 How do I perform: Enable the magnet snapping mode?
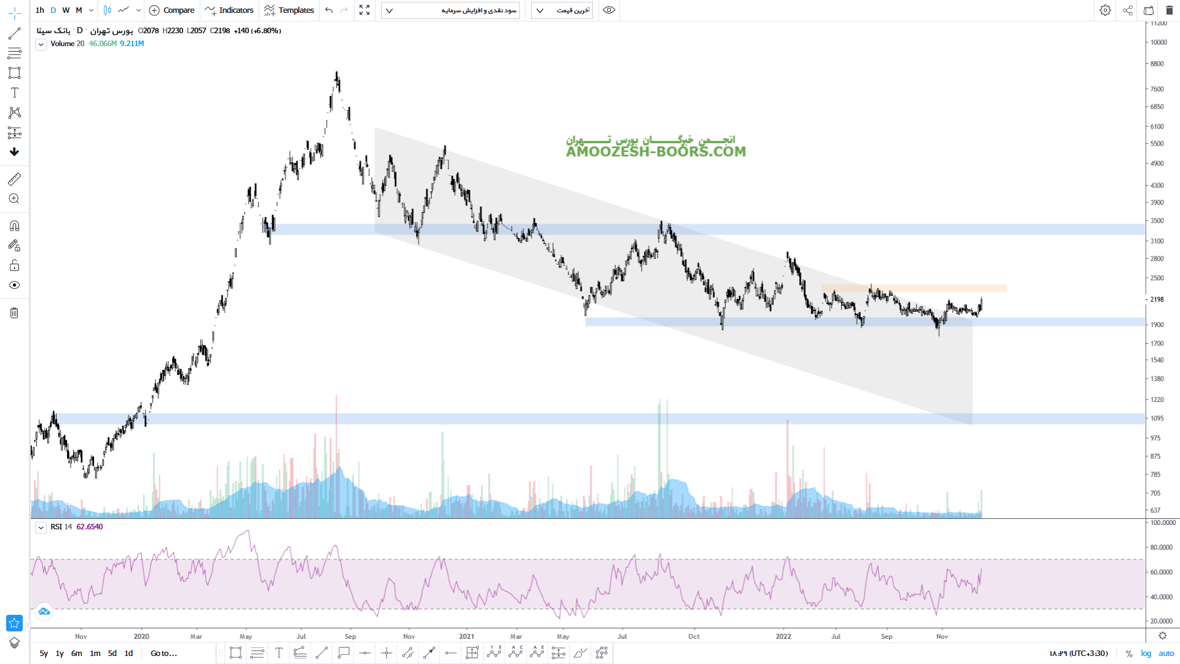tap(14, 226)
